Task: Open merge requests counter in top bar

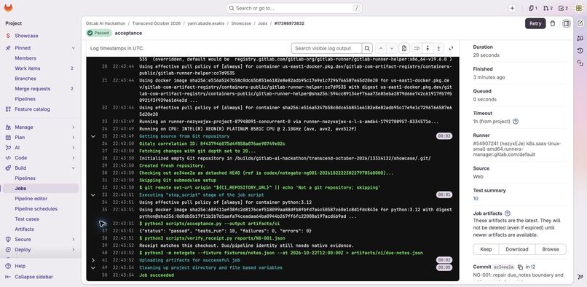Action: pos(548,8)
